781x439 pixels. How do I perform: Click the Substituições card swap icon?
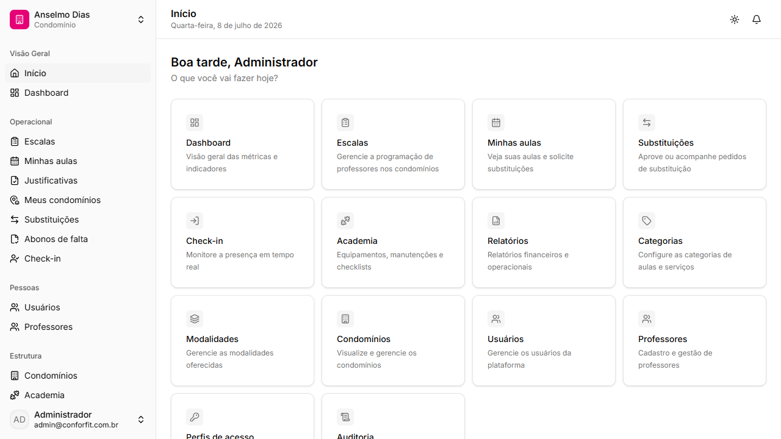click(x=647, y=123)
